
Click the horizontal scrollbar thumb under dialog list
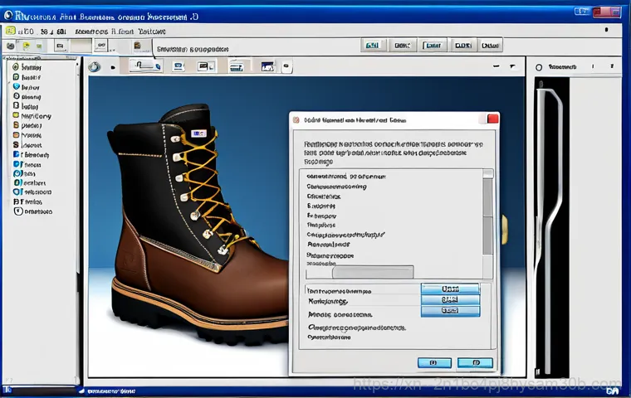[373, 272]
